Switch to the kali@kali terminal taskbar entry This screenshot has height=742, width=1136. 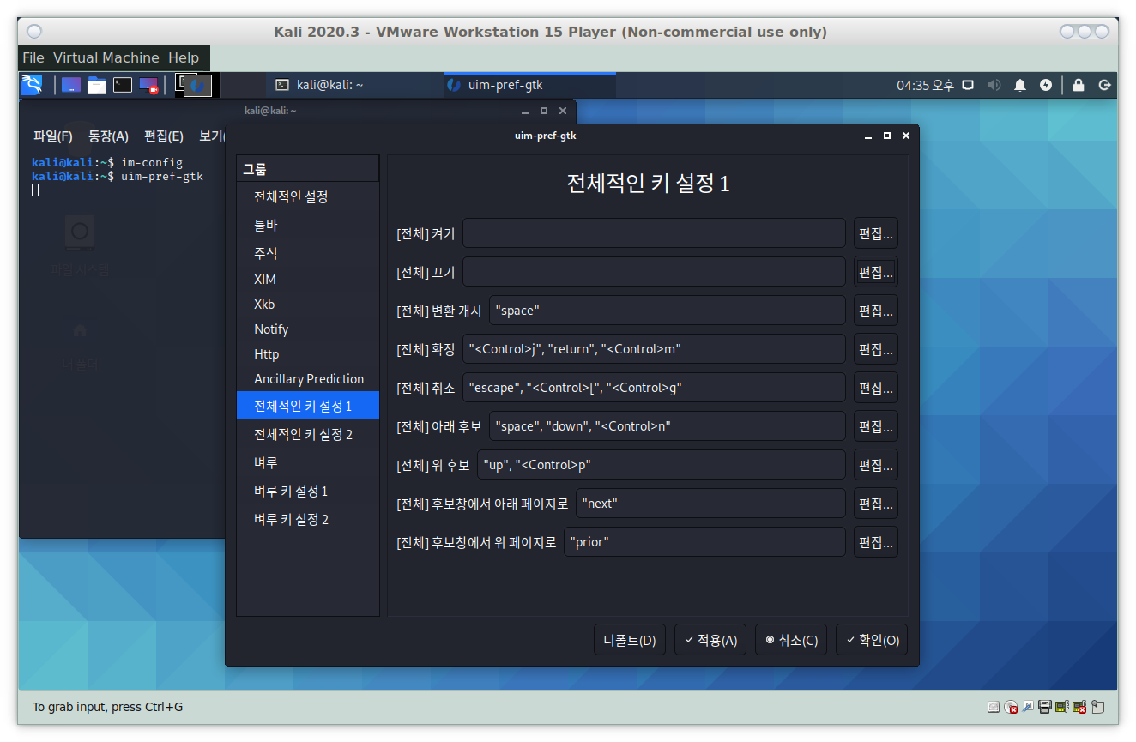pos(354,85)
